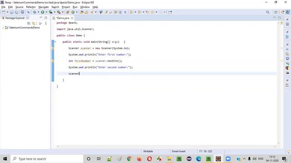Click status bar 'Writable' field
291x163 pixels.
pos(148,151)
